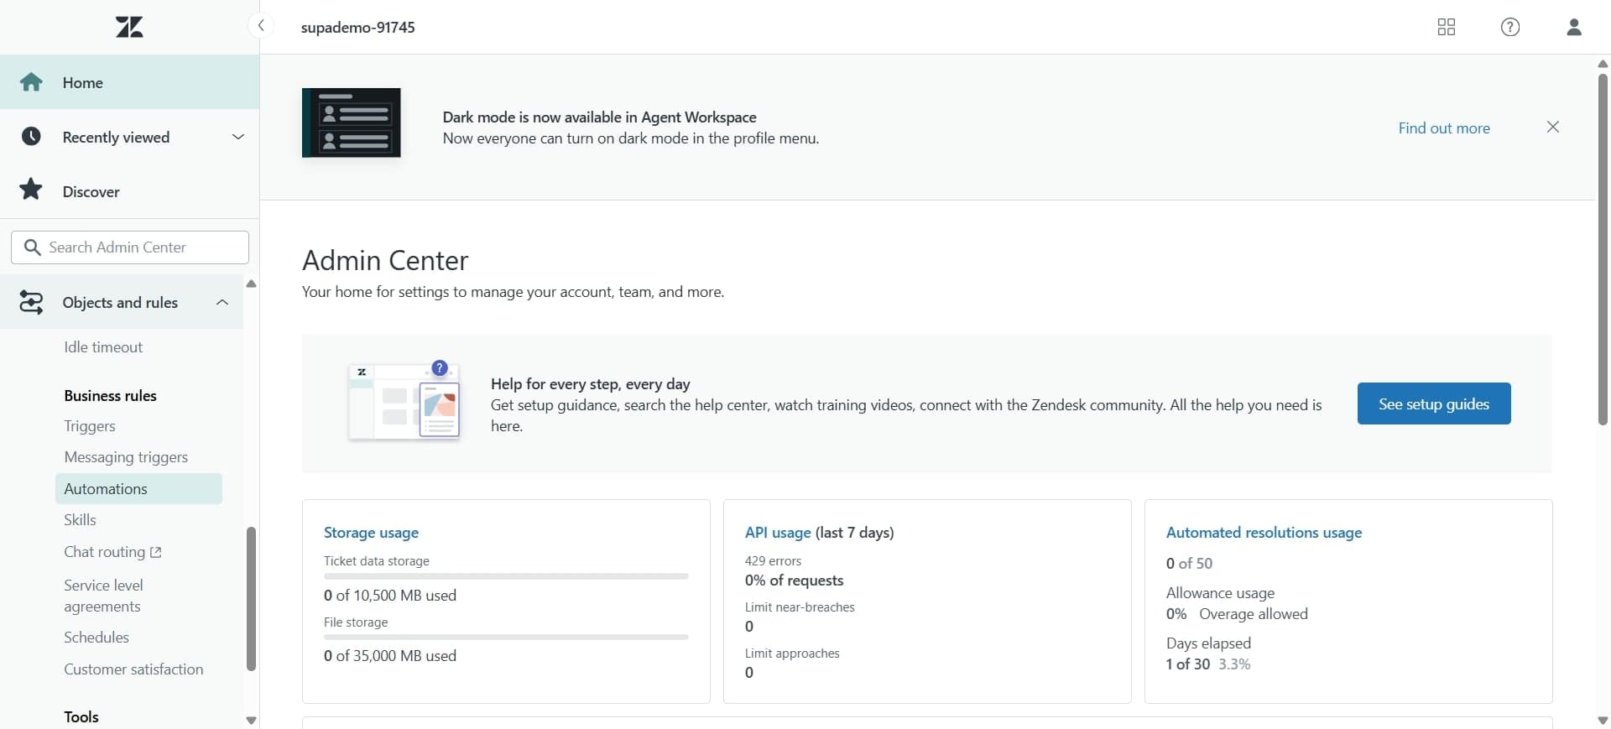1611x729 pixels.
Task: Open Schedules settings
Action: coord(96,638)
